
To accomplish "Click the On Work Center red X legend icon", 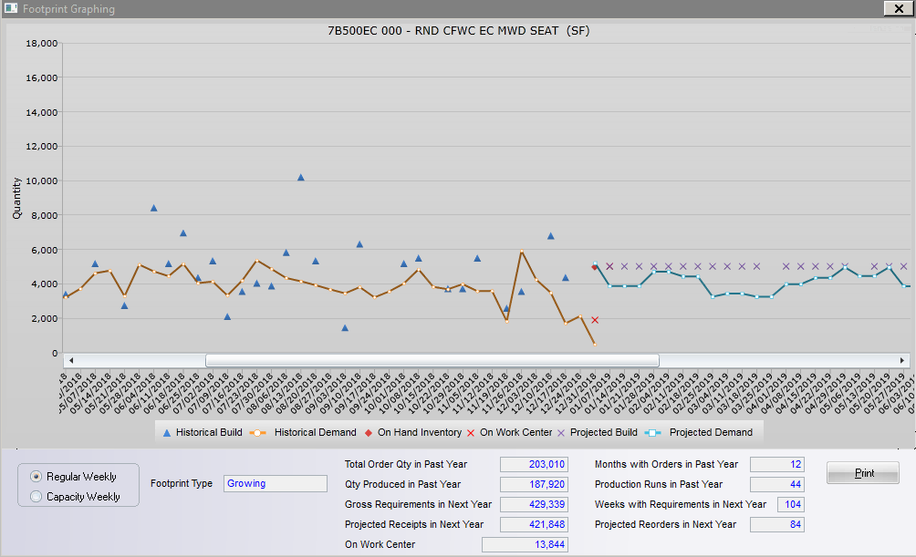I will (470, 433).
